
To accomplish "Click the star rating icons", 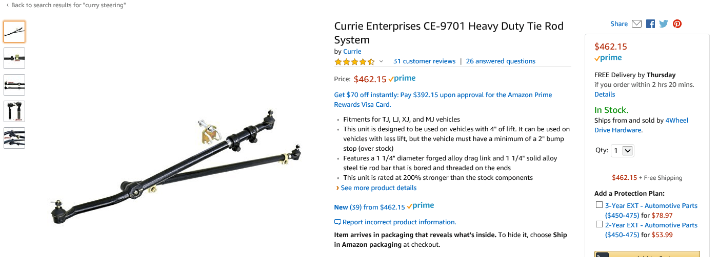I will click(354, 62).
